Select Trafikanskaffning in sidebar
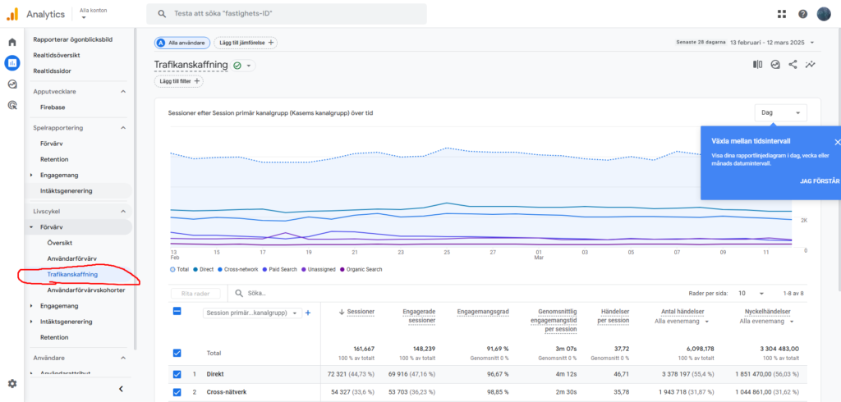Viewport: 841px width, 402px height. (72, 275)
